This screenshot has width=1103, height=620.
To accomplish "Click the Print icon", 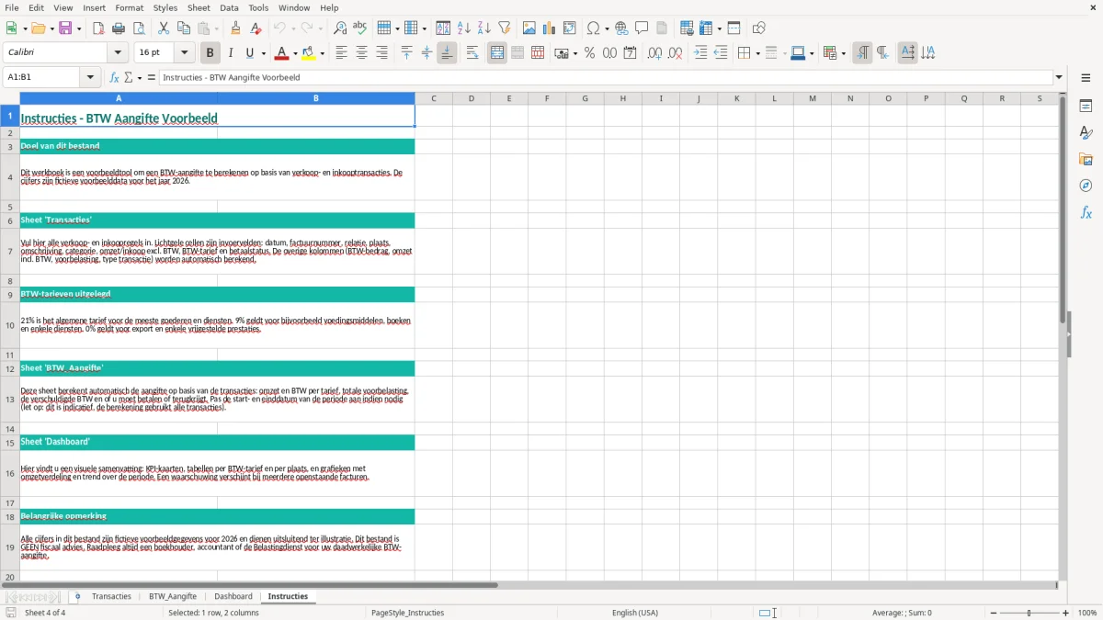I will click(119, 28).
